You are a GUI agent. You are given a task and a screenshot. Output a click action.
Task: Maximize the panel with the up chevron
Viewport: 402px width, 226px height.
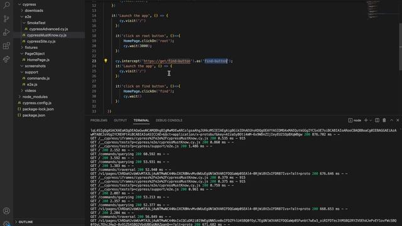(391, 120)
